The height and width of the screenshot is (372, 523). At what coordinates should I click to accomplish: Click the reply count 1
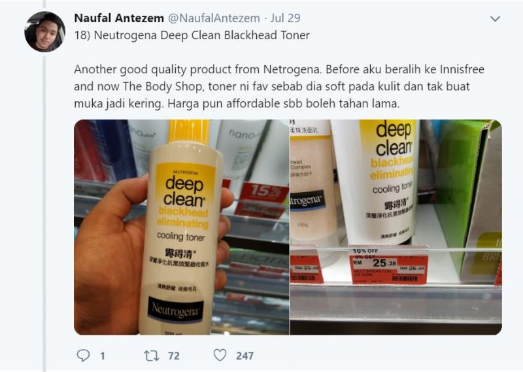[x=103, y=356]
